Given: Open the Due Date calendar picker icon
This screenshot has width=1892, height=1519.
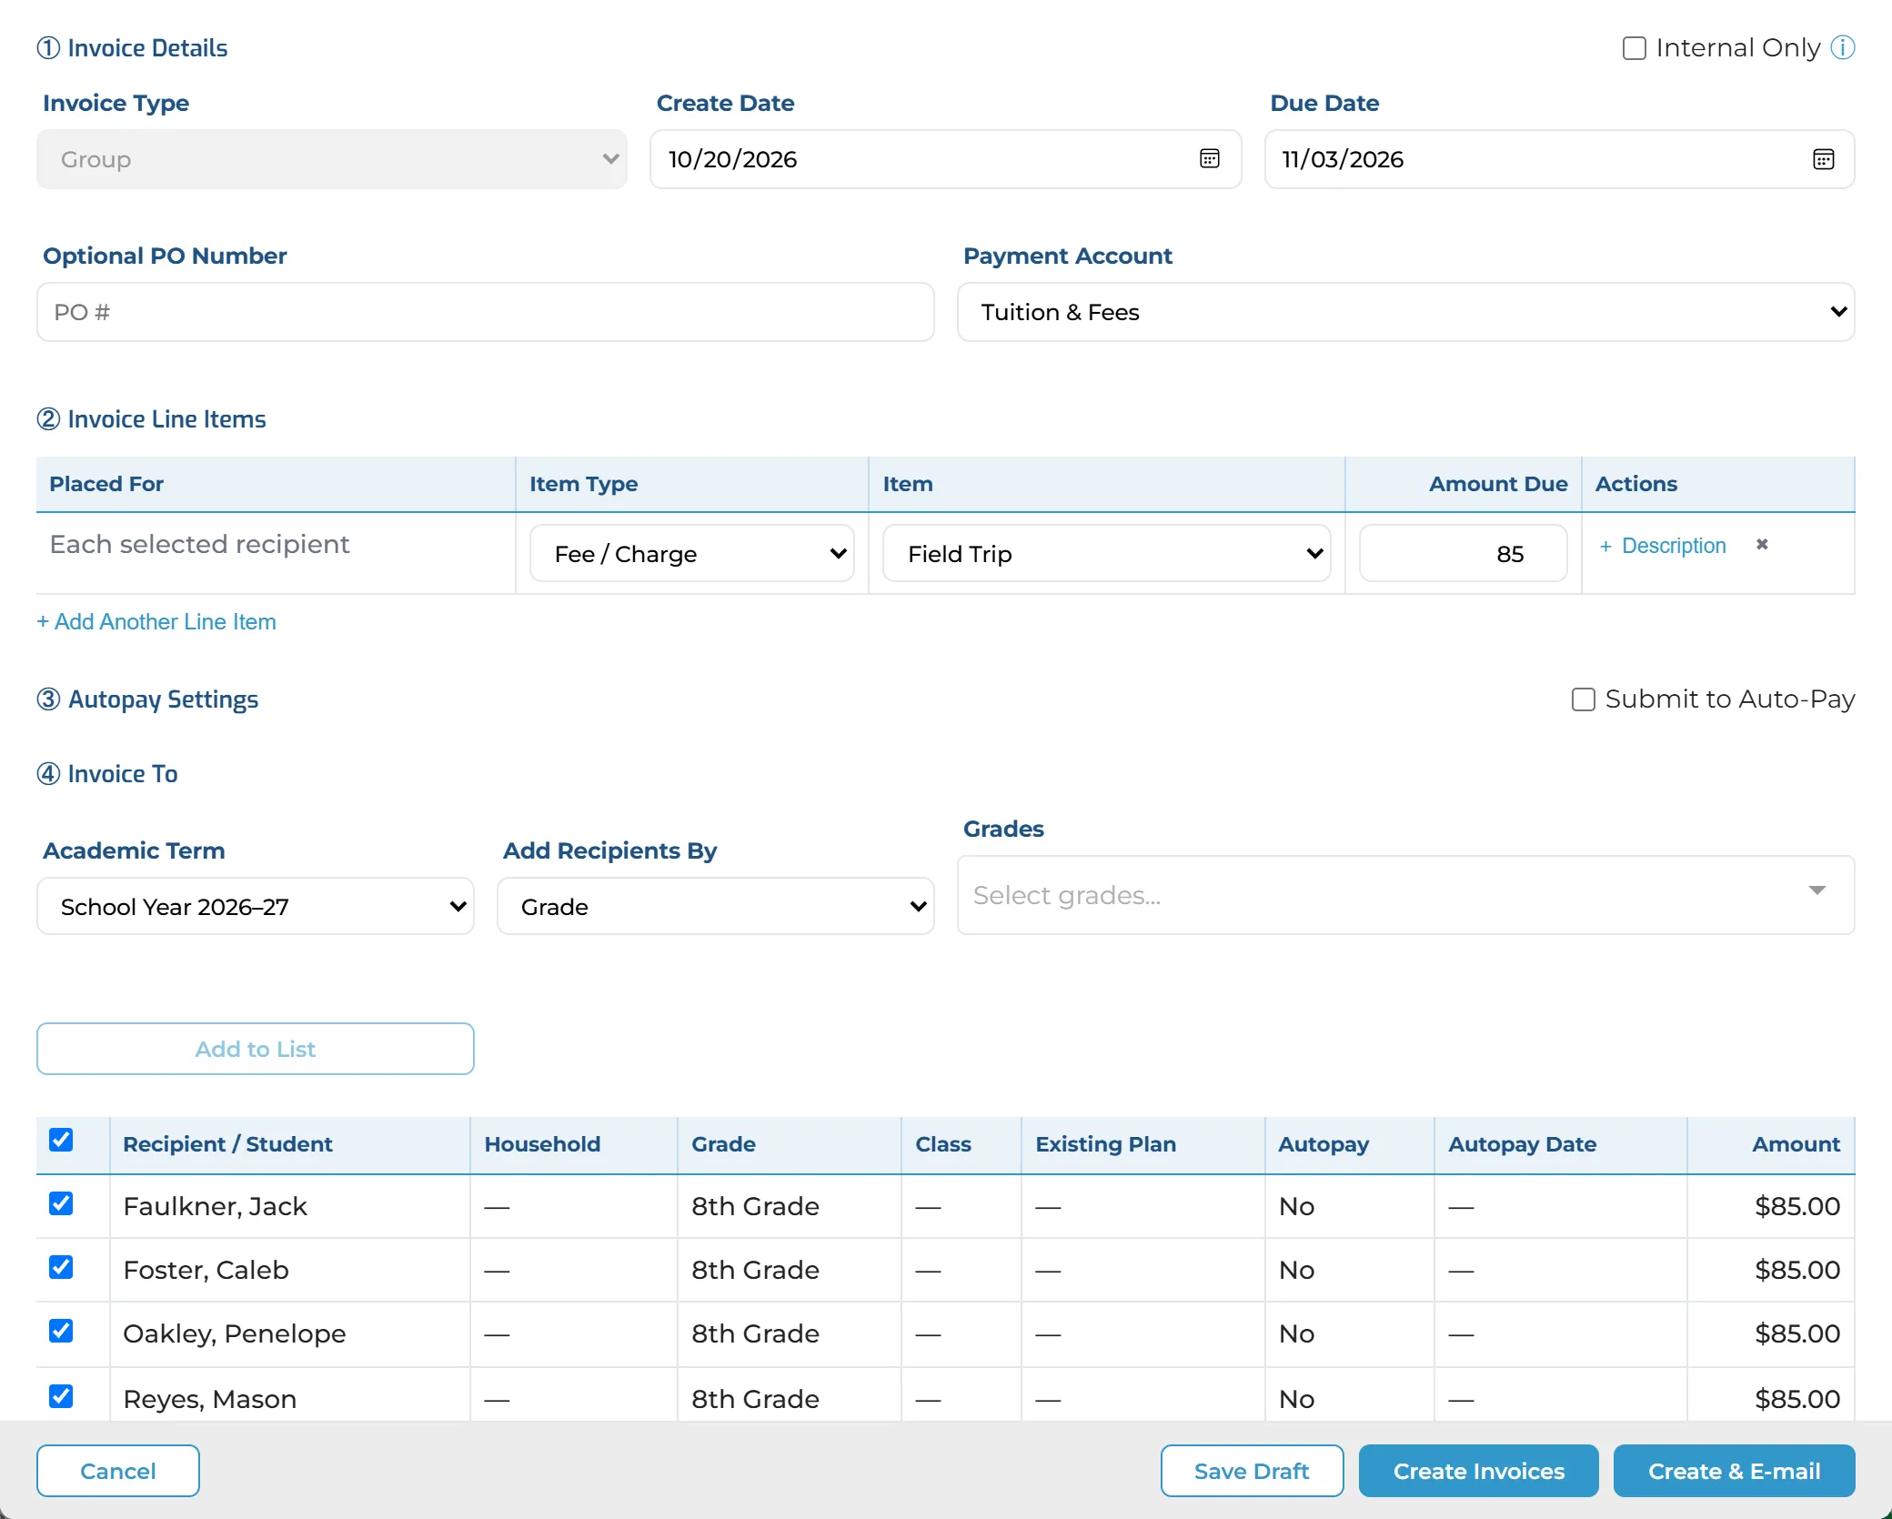Looking at the screenshot, I should pos(1823,159).
